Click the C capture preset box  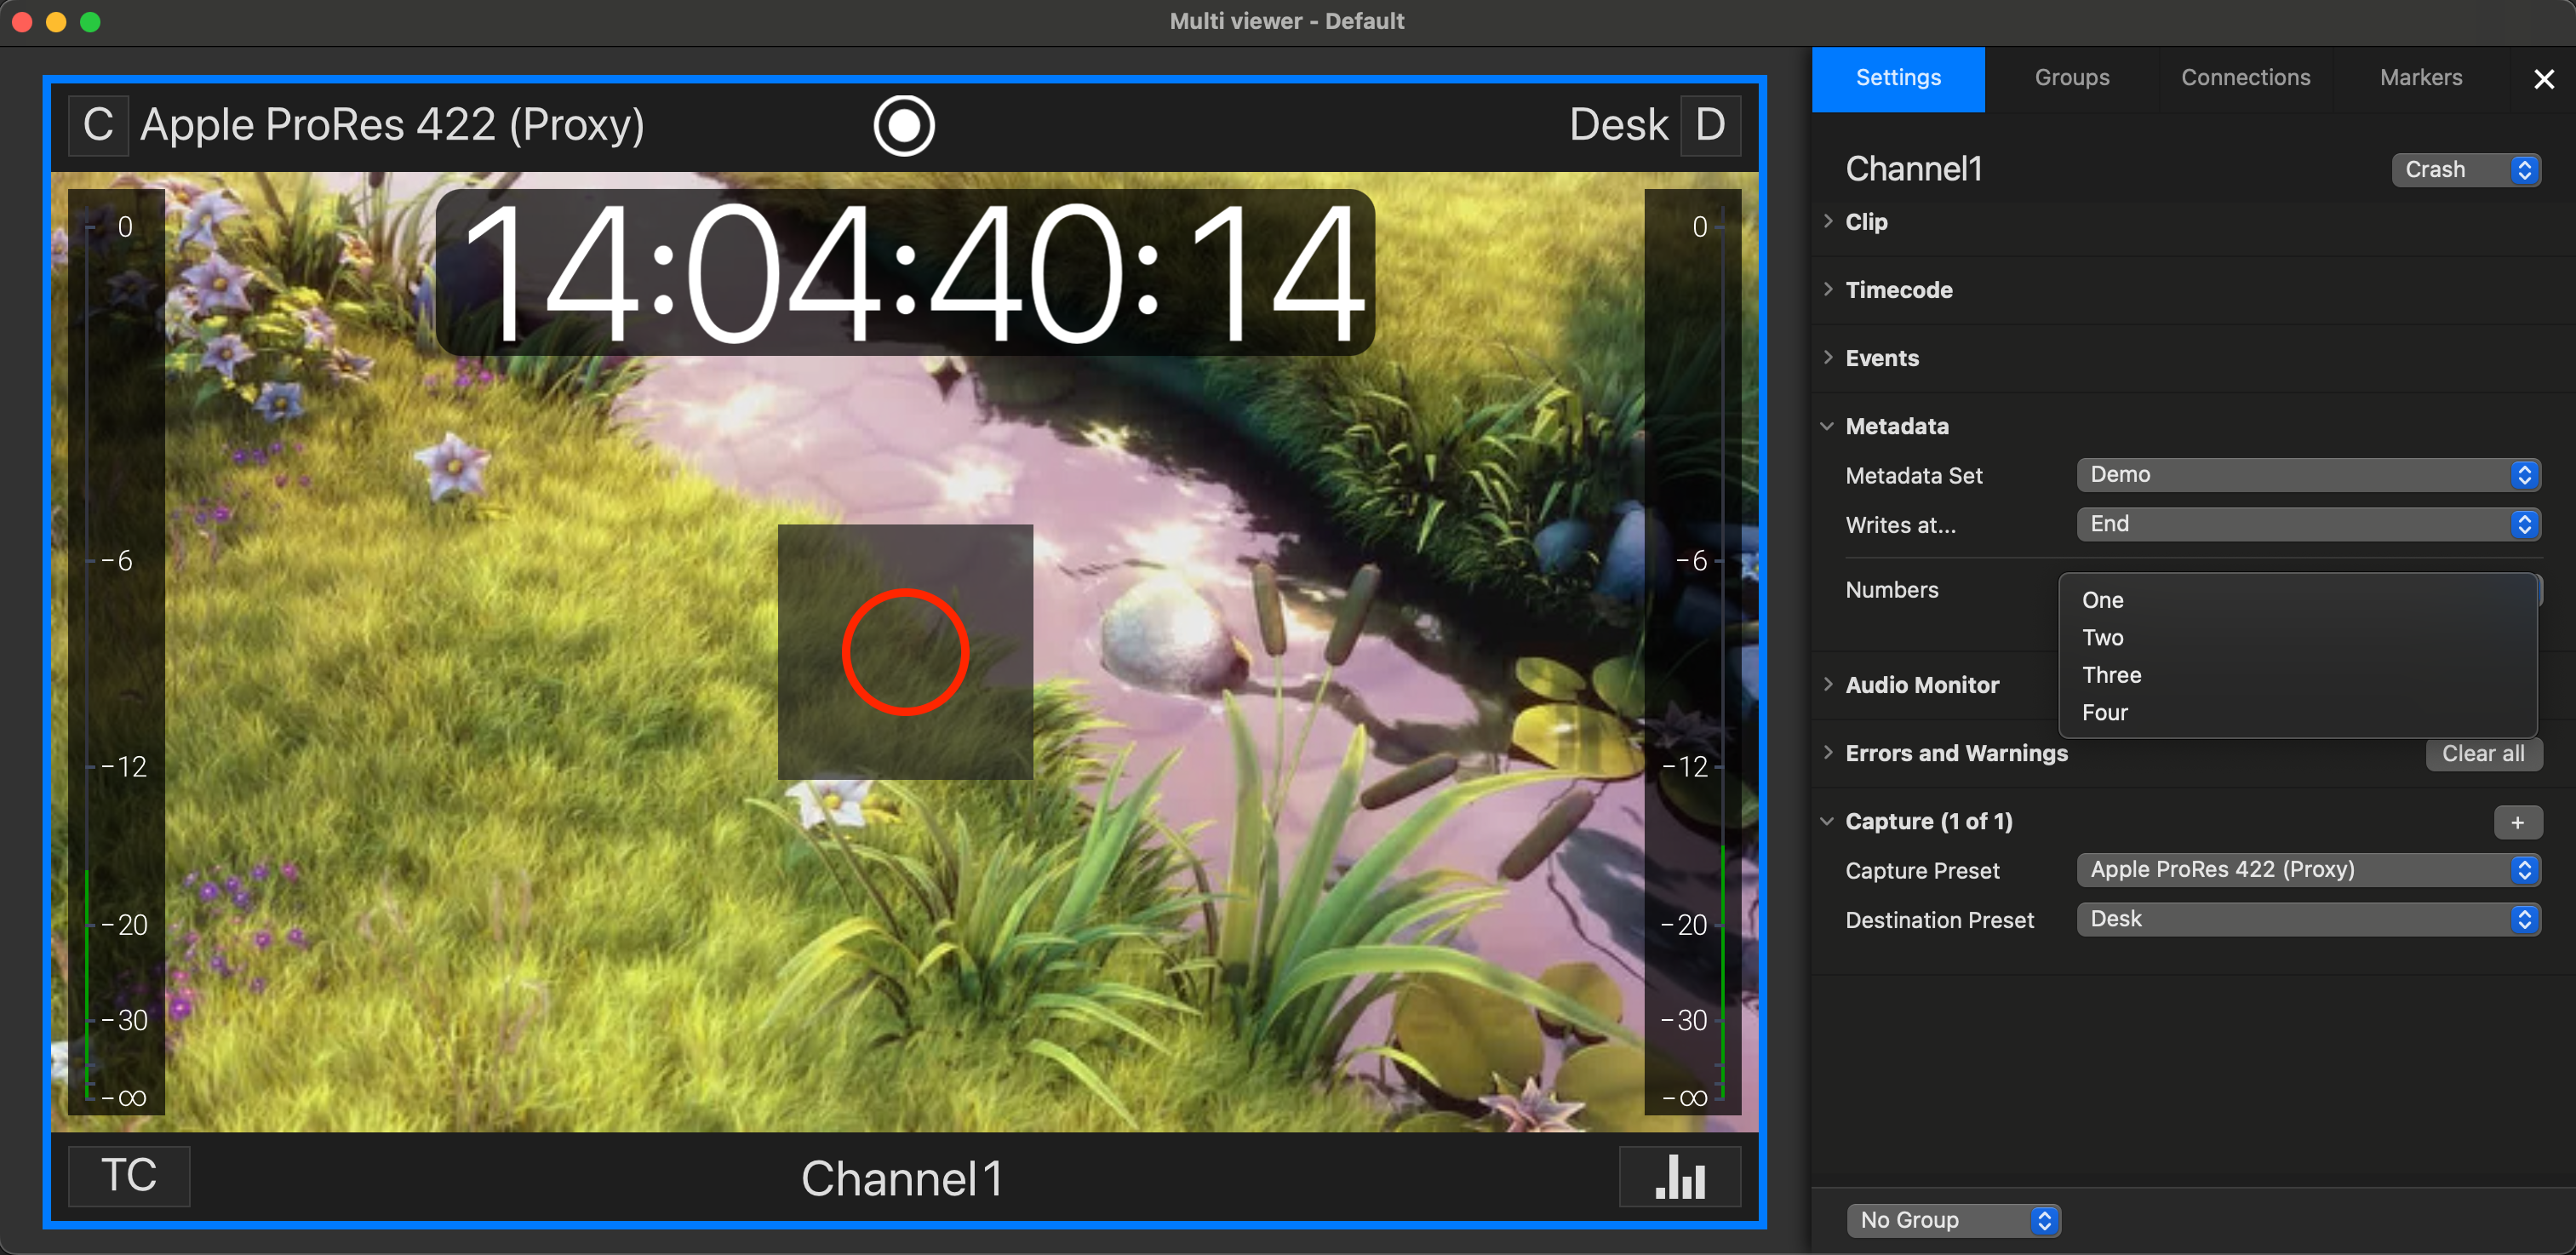[x=98, y=126]
